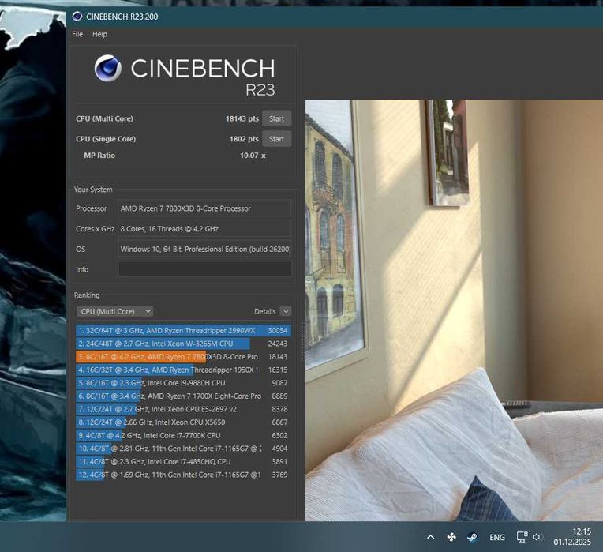
Task: Open the CPU (Multi Core) ranking dropdown
Action: (114, 311)
